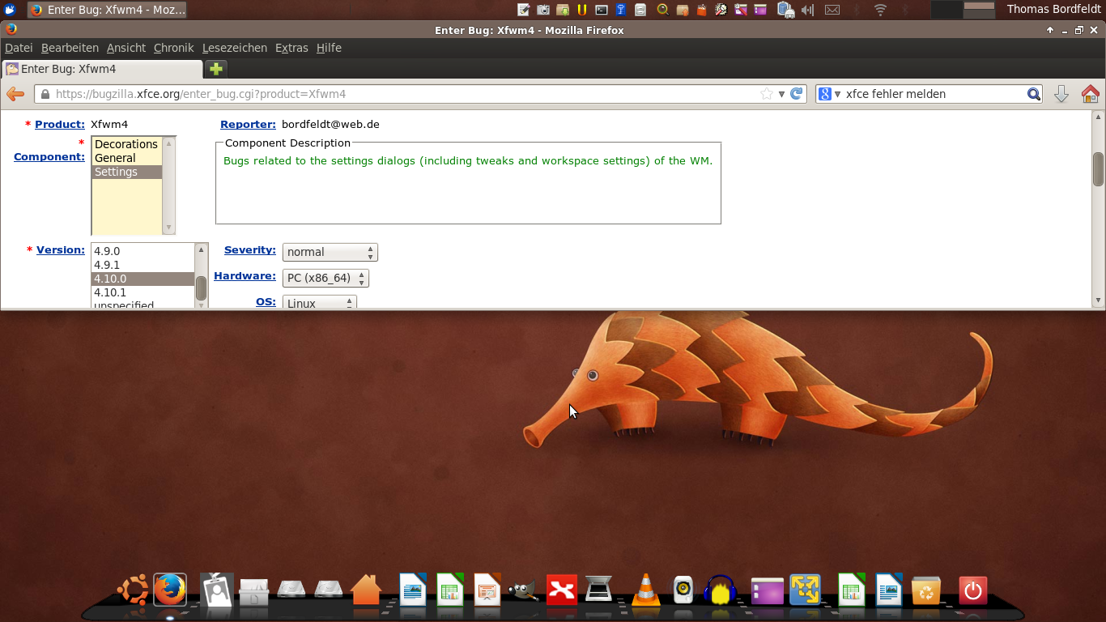Click the Firefox home button
1106x622 pixels.
pos(1090,94)
